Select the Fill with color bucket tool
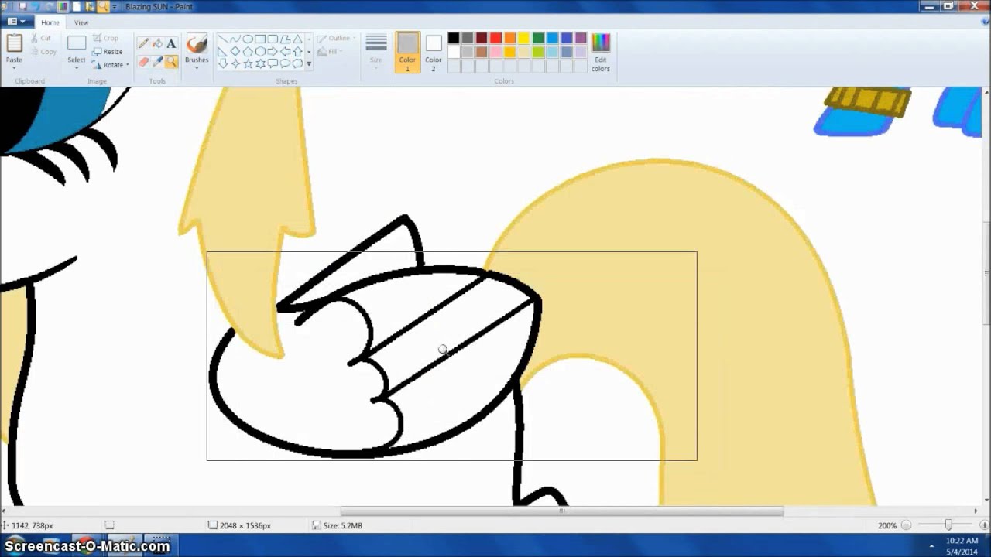 pos(157,43)
